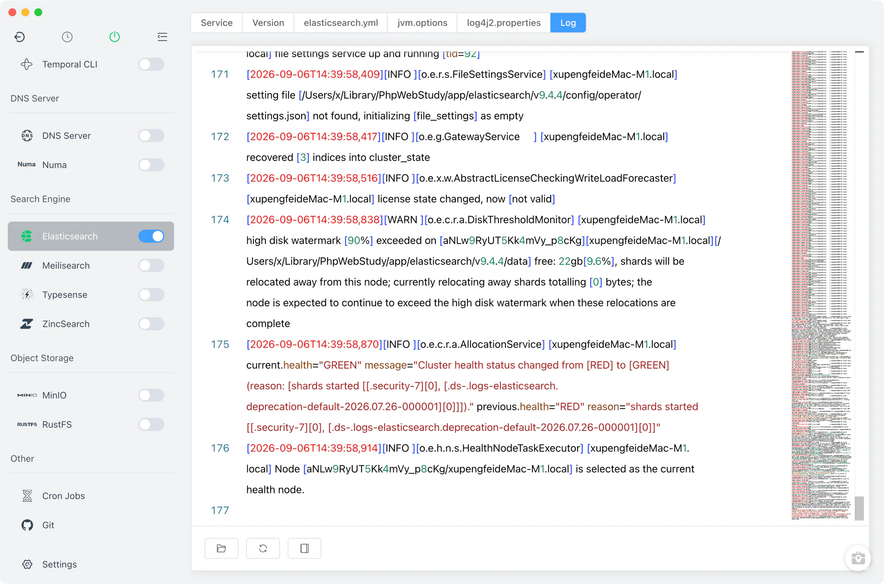Open Cron Jobs in the sidebar
884x584 pixels.
[x=91, y=496]
